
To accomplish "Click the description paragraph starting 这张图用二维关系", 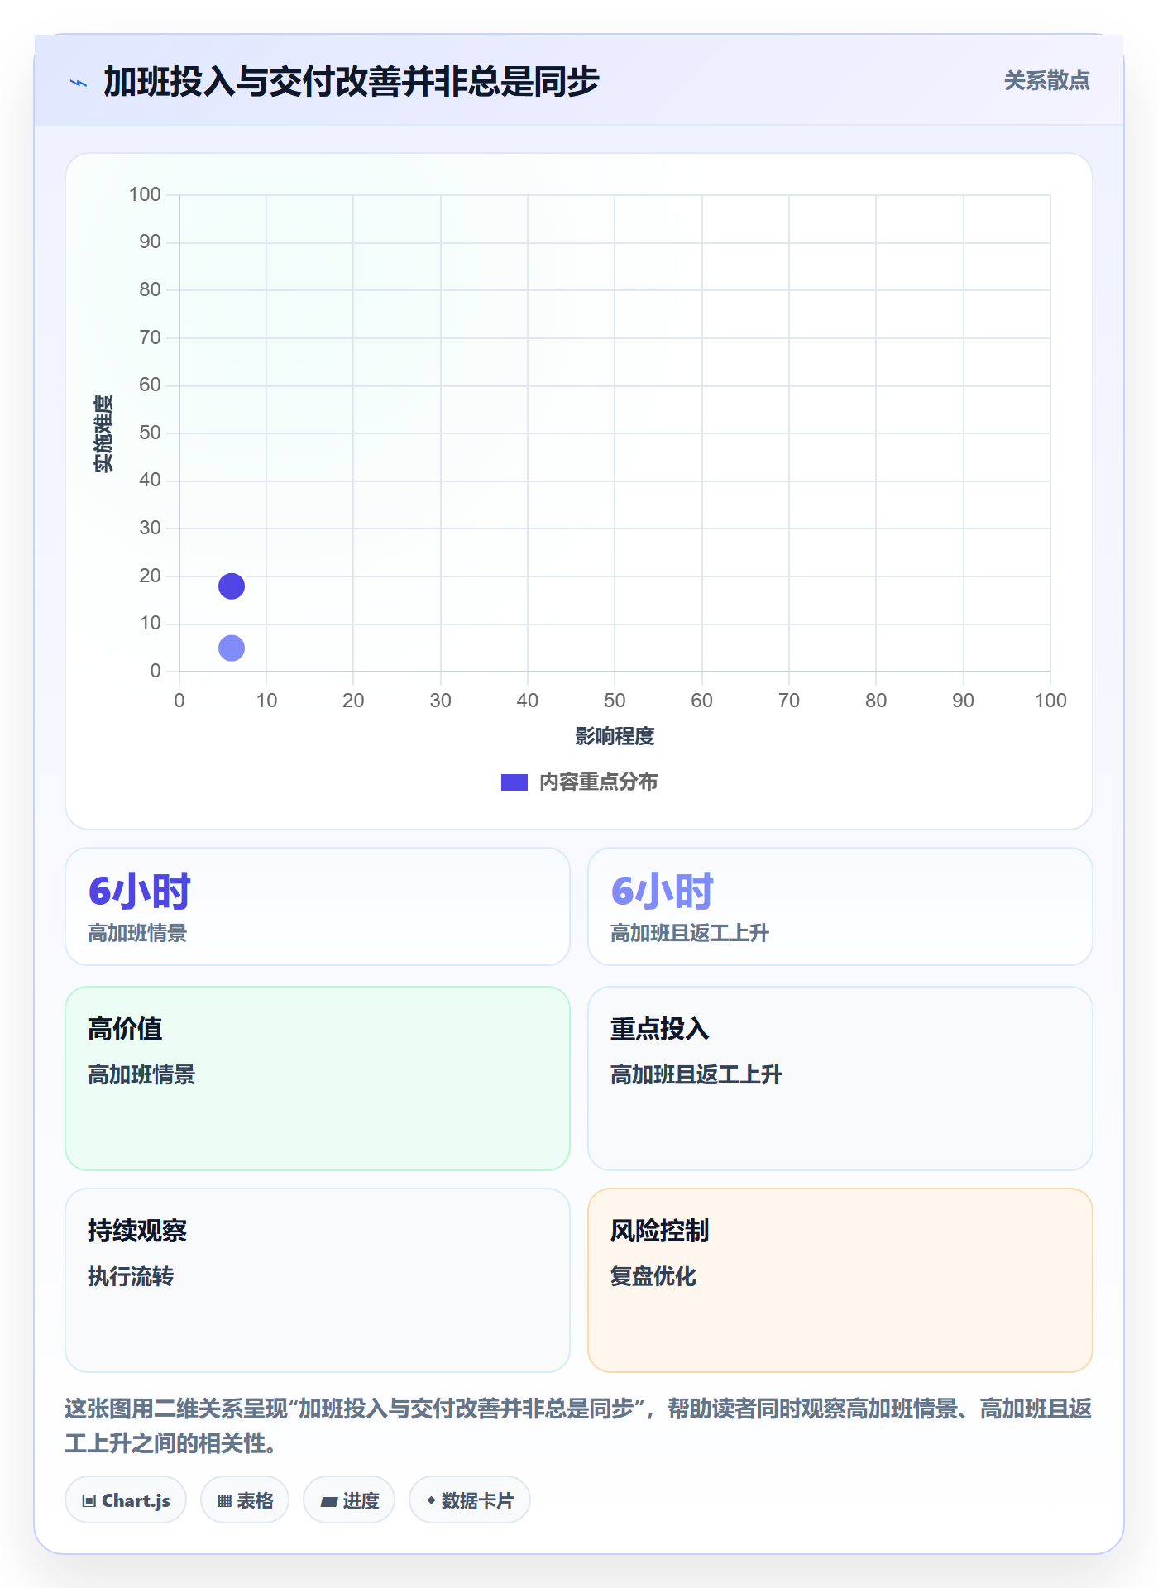I will [578, 1426].
